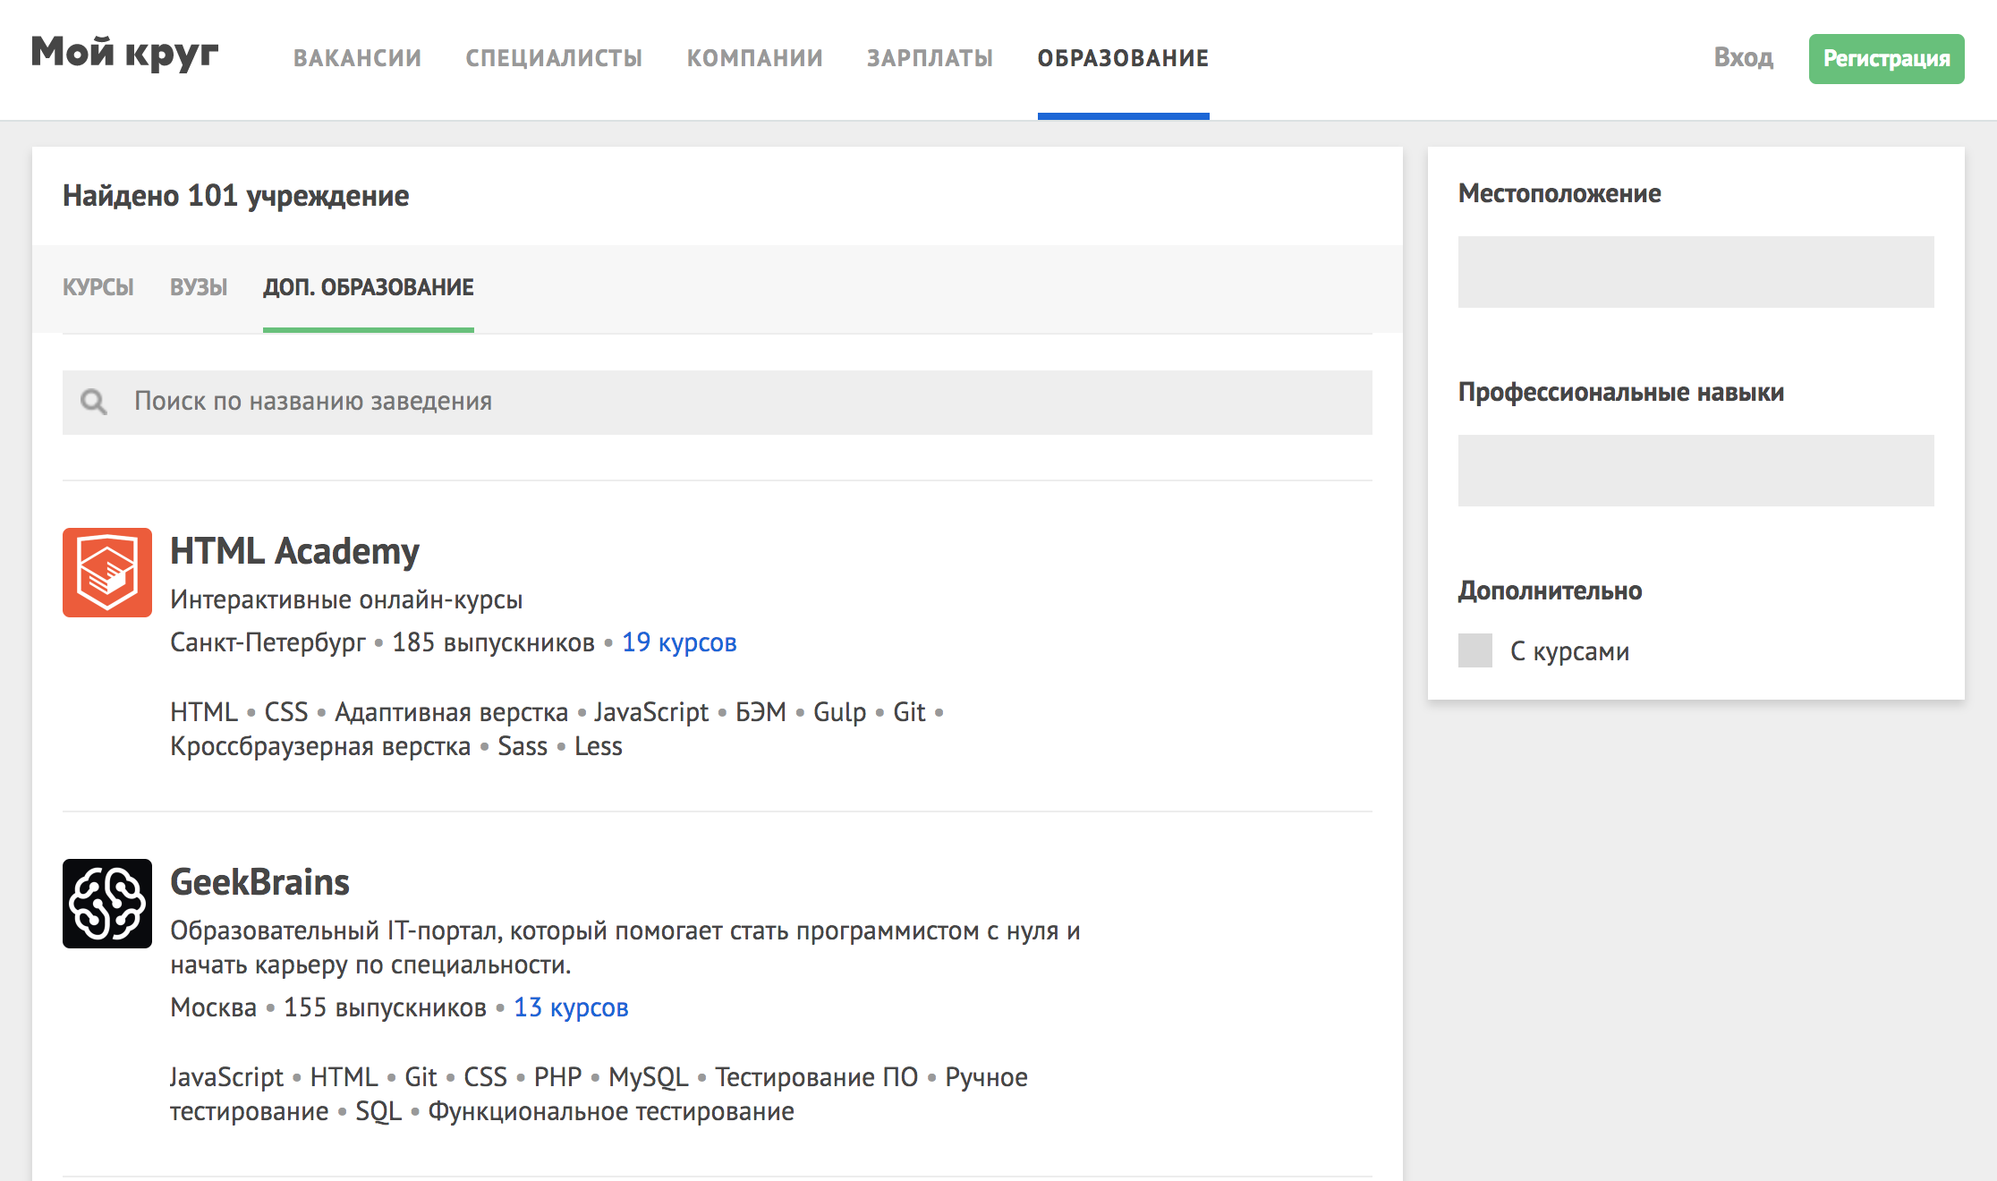Screen dimensions: 1997x1181
Task: Open the Зарплаты navigation item
Action: 930,58
